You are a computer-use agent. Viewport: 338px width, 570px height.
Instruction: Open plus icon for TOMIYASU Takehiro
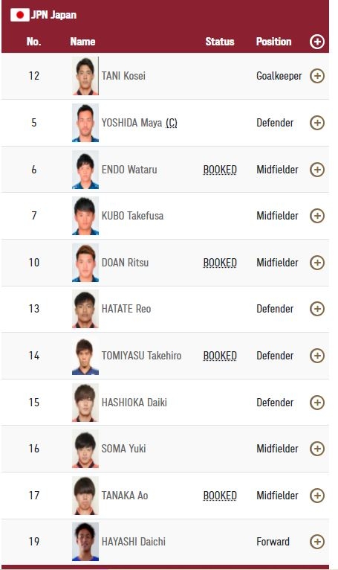click(x=317, y=356)
